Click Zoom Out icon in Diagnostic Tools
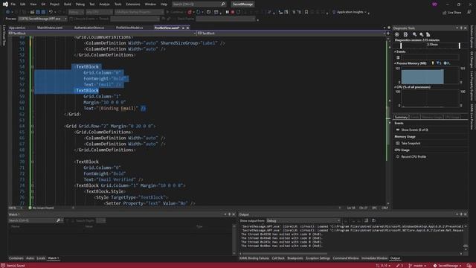476x268 pixels. point(422,34)
